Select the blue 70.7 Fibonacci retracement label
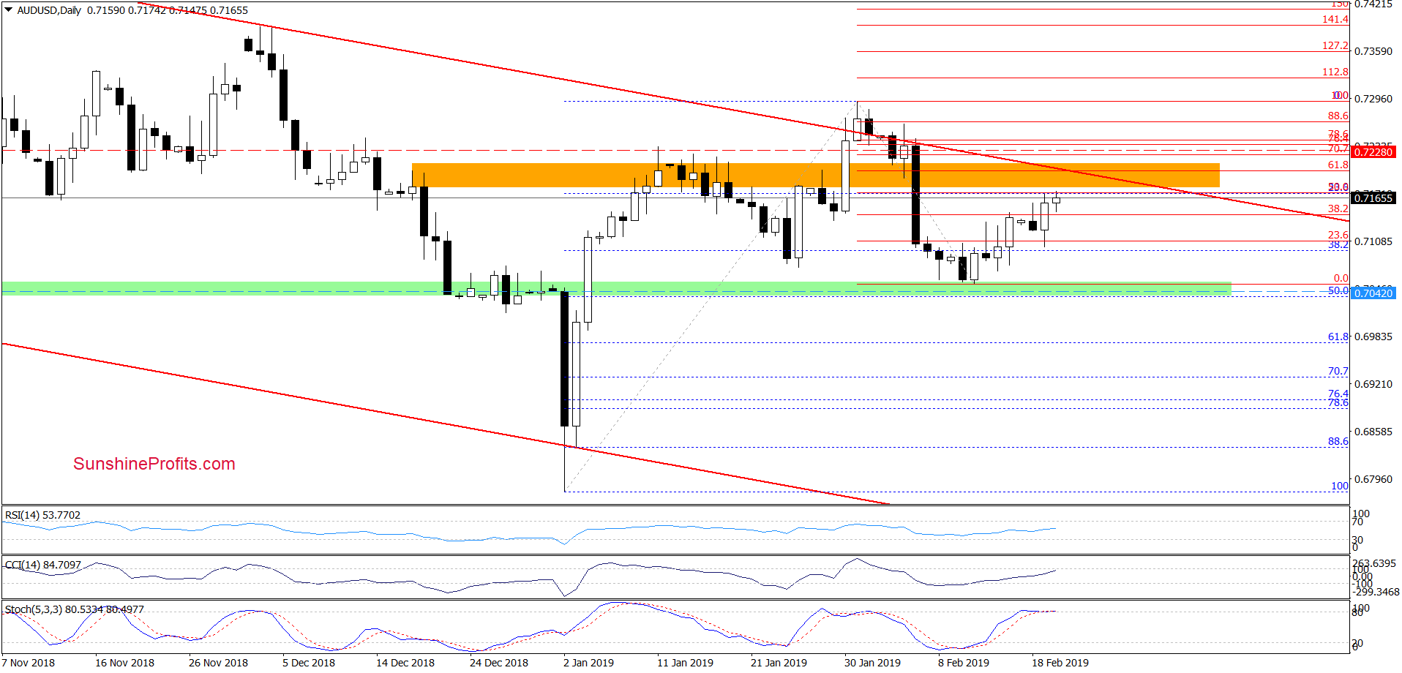This screenshot has width=1402, height=673. (x=1338, y=372)
